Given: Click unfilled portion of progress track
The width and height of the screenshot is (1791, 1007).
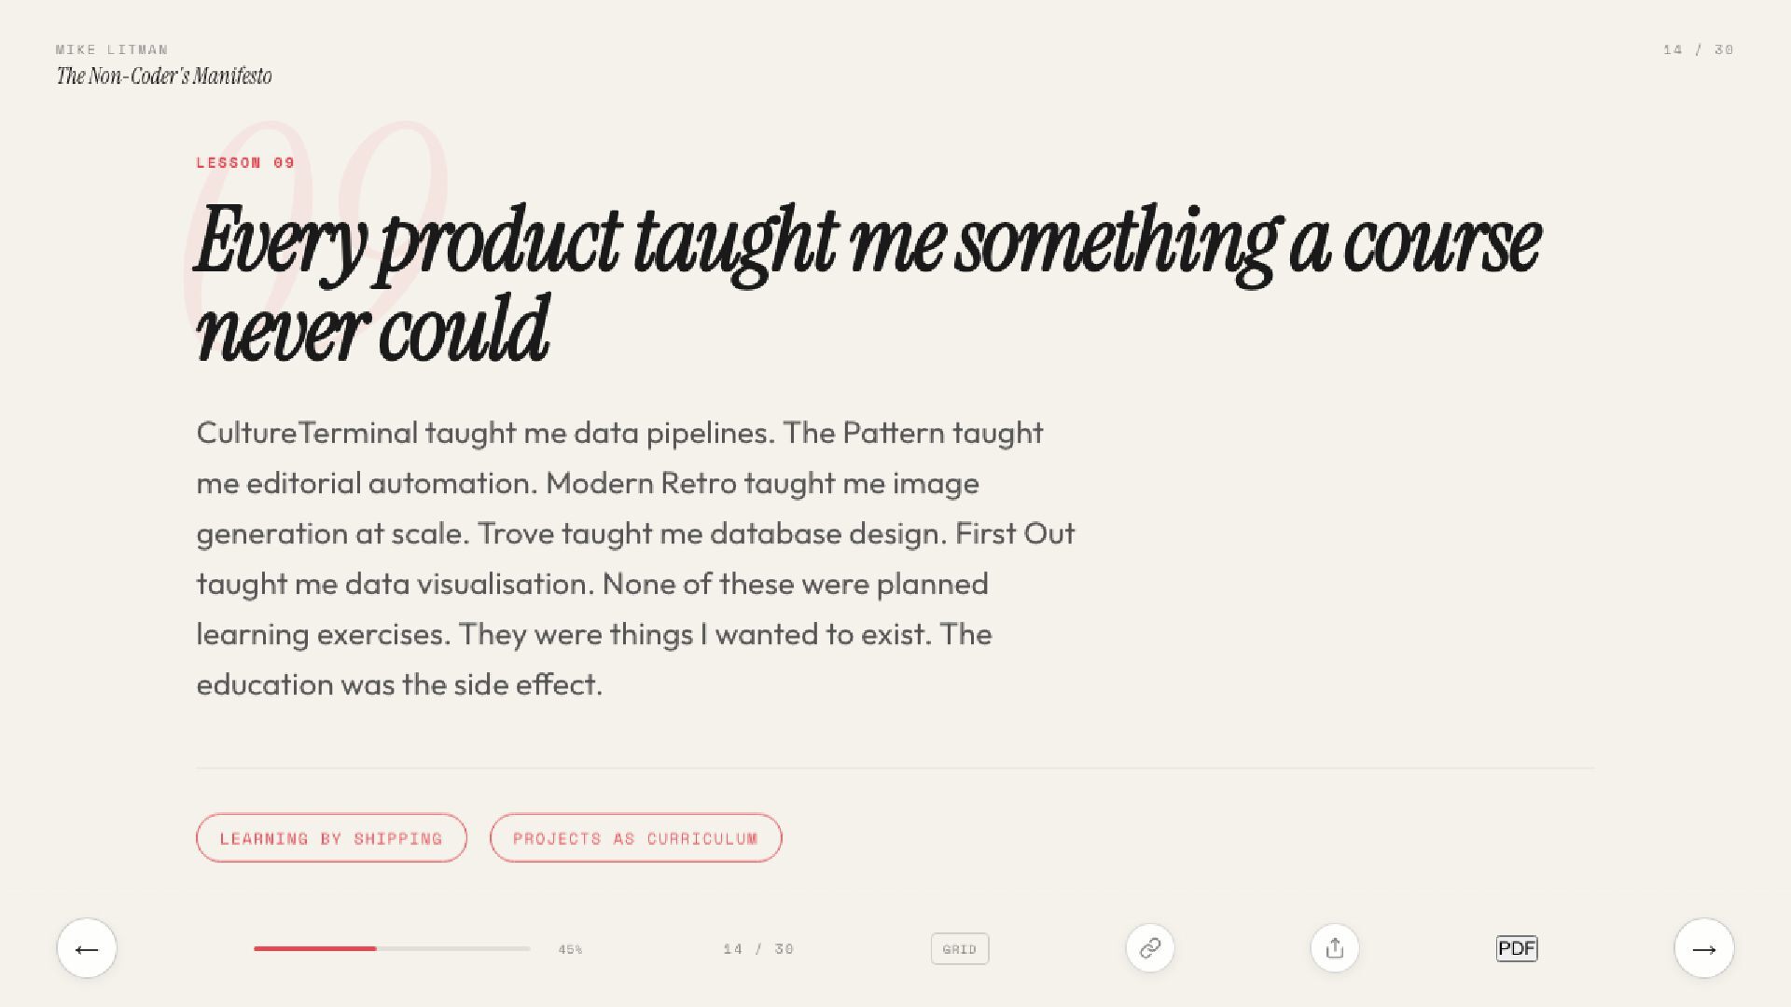Looking at the screenshot, I should (x=453, y=948).
